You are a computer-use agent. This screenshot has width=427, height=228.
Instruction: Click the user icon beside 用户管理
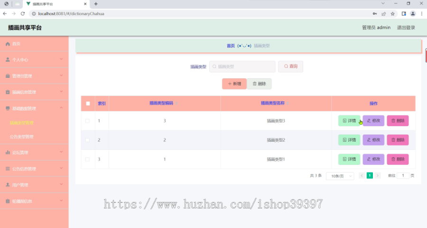[8, 185]
